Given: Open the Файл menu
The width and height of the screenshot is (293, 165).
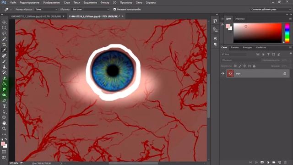Looking at the screenshot, I should 13,3.
